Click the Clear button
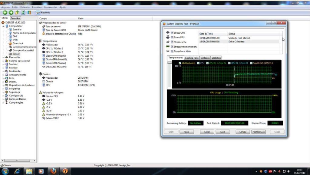310x175 pixels. coord(207,132)
